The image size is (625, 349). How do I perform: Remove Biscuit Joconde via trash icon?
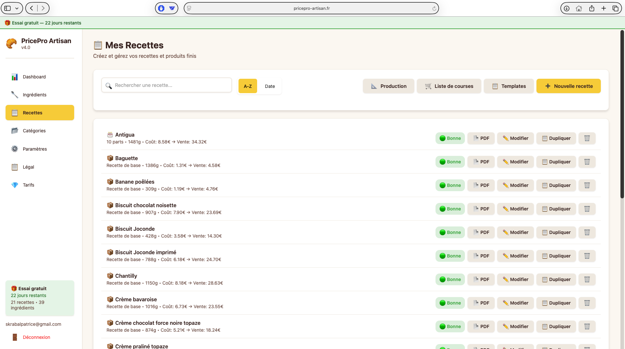point(587,232)
